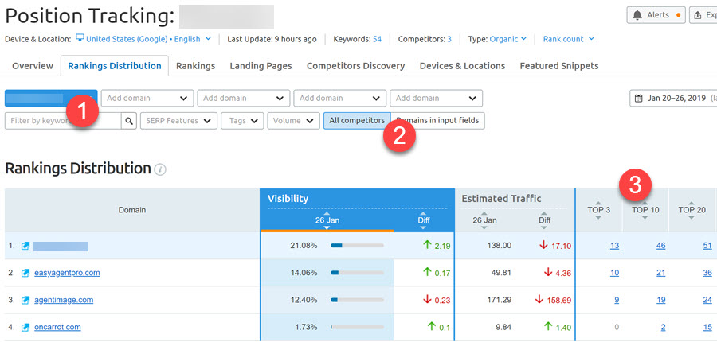Sort by the TOP 3 column arrows
Image resolution: width=717 pixels, height=342 pixels.
coord(598,210)
